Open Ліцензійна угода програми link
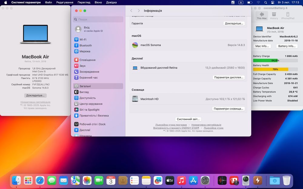This screenshot has width=303, height=189. pyautogui.click(x=171, y=125)
